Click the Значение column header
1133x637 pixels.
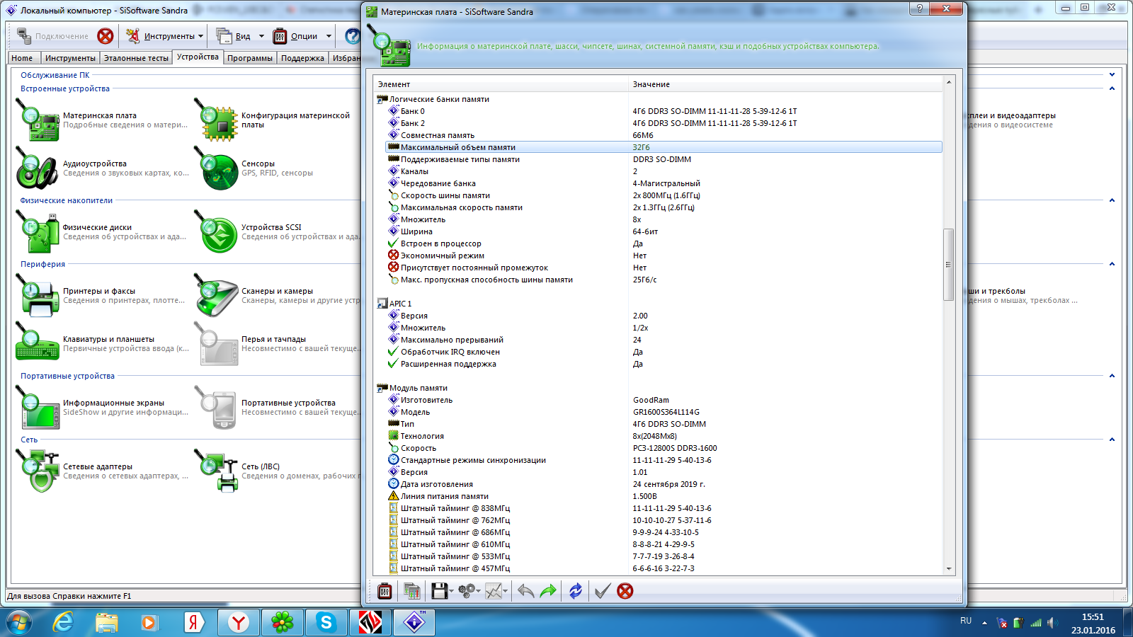[x=786, y=84]
